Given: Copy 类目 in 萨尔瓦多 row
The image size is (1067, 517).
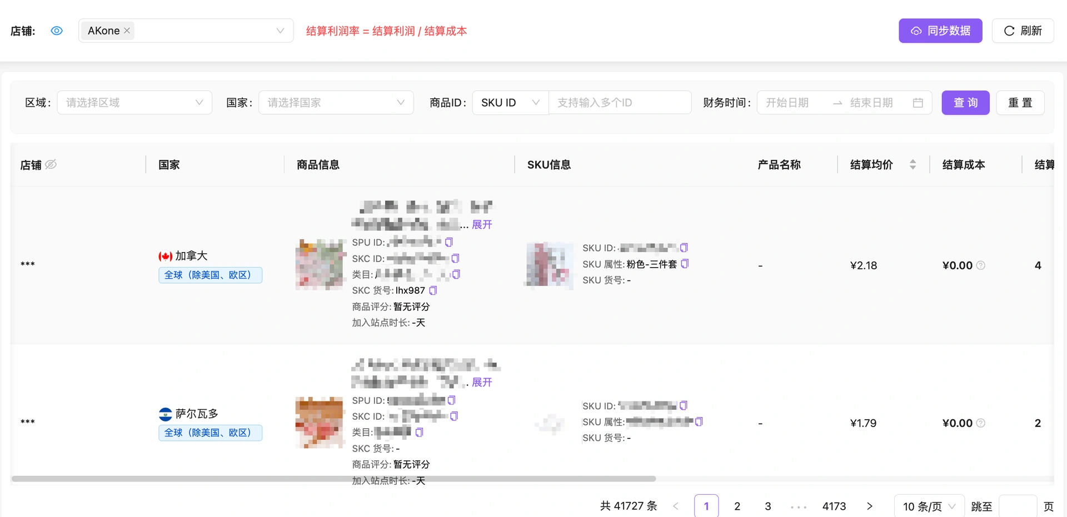Looking at the screenshot, I should point(420,432).
